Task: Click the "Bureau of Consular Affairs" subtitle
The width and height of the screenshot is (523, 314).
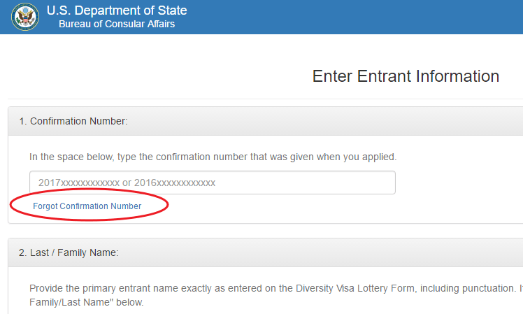Action: tap(117, 24)
